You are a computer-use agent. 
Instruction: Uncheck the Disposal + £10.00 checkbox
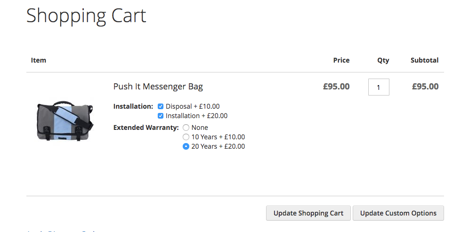161,106
